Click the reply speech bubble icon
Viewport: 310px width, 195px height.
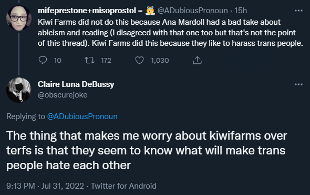coord(43,60)
